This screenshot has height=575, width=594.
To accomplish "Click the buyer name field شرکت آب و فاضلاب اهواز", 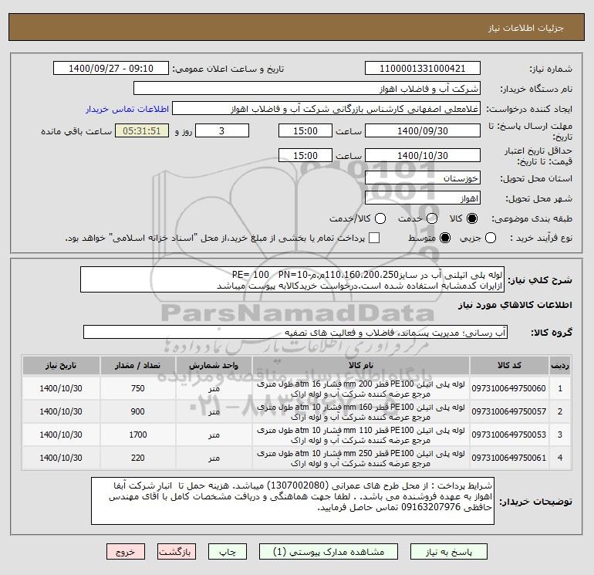I will click(307, 89).
